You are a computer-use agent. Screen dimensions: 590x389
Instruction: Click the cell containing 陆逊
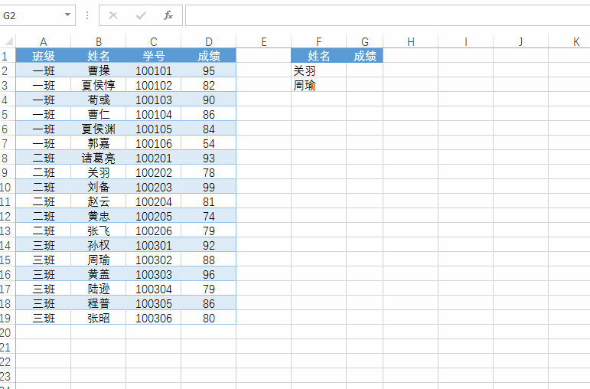click(x=98, y=289)
